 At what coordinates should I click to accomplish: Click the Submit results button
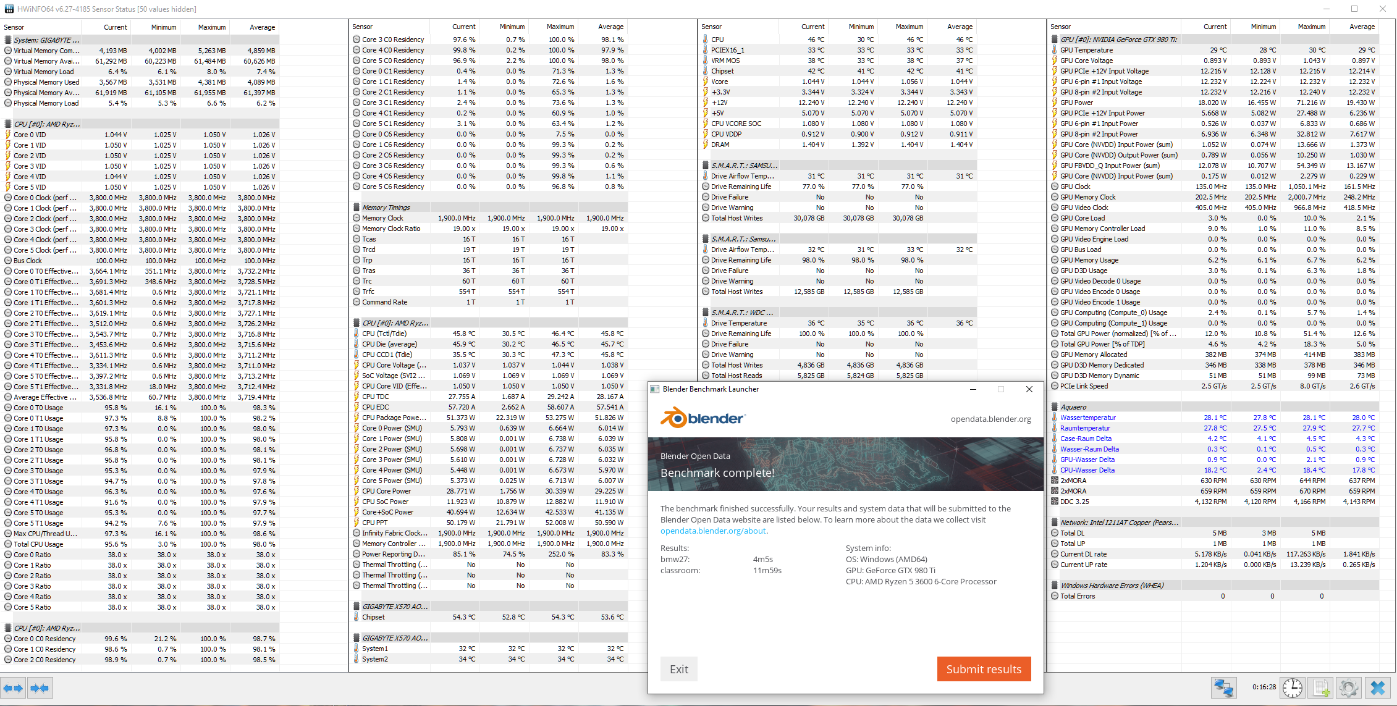pyautogui.click(x=984, y=669)
